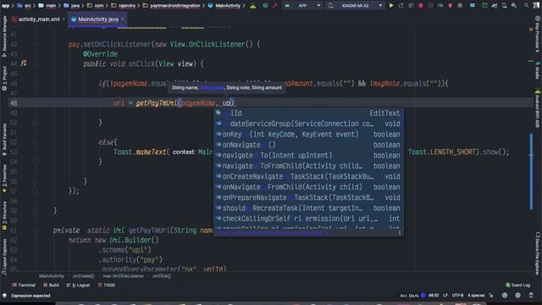Click 'java' breadcrumb folder
Screen dimensions: 542x305
point(72,6)
